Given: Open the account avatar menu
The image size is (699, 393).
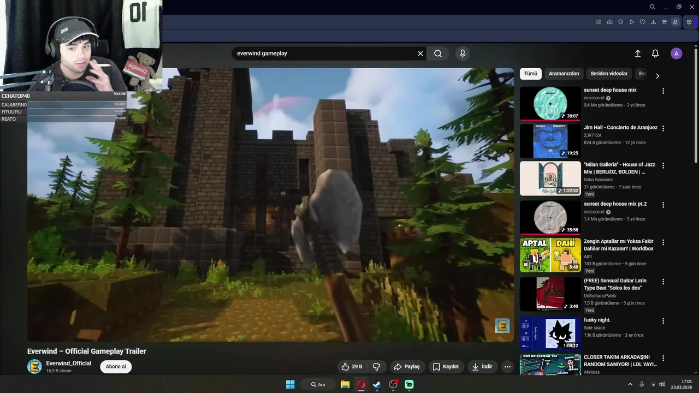Looking at the screenshot, I should 677,53.
